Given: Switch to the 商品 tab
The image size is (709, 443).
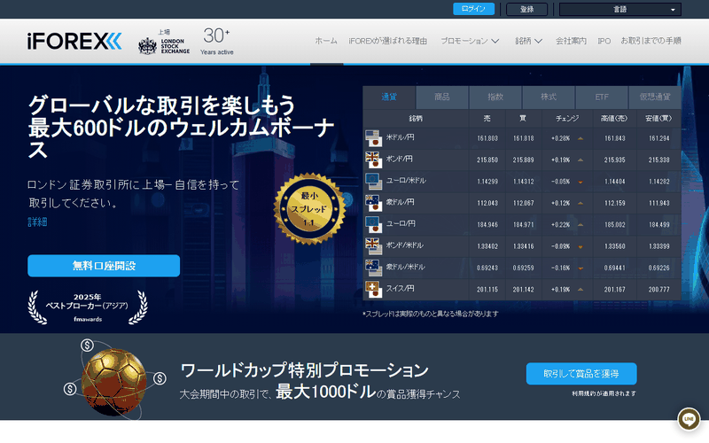Looking at the screenshot, I should point(441,97).
